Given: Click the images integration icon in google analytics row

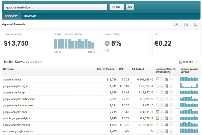Looking at the screenshot, I should click(x=162, y=79).
